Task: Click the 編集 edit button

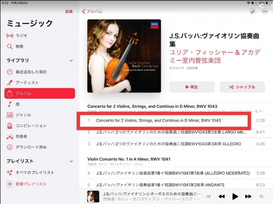Action: (69, 11)
